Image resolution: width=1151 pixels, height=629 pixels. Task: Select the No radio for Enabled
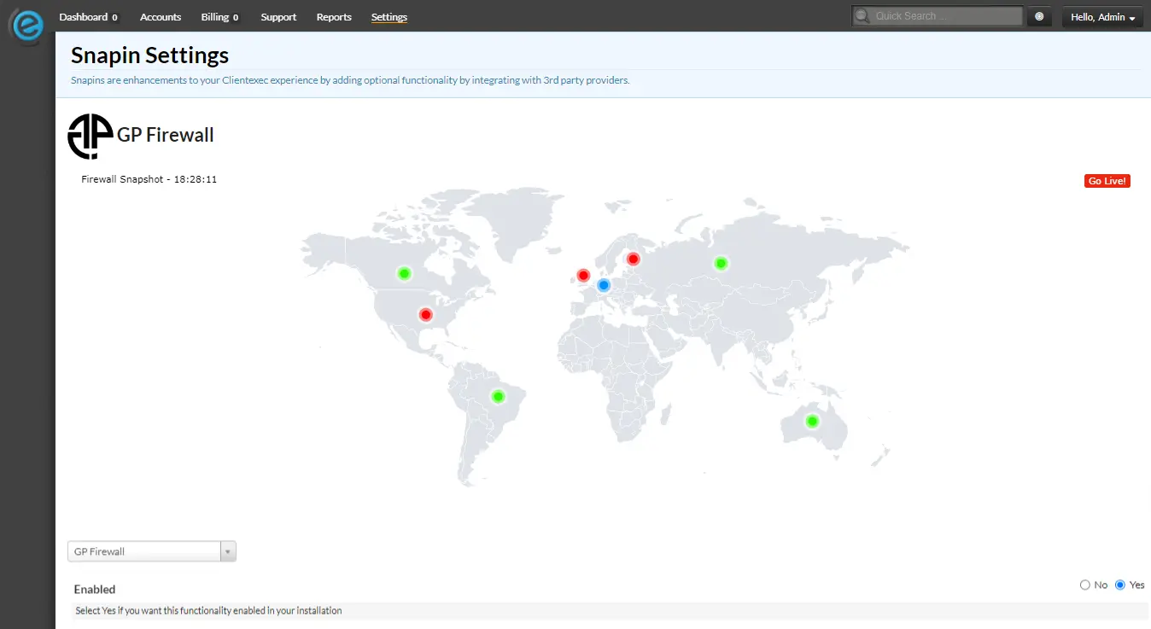1085,585
